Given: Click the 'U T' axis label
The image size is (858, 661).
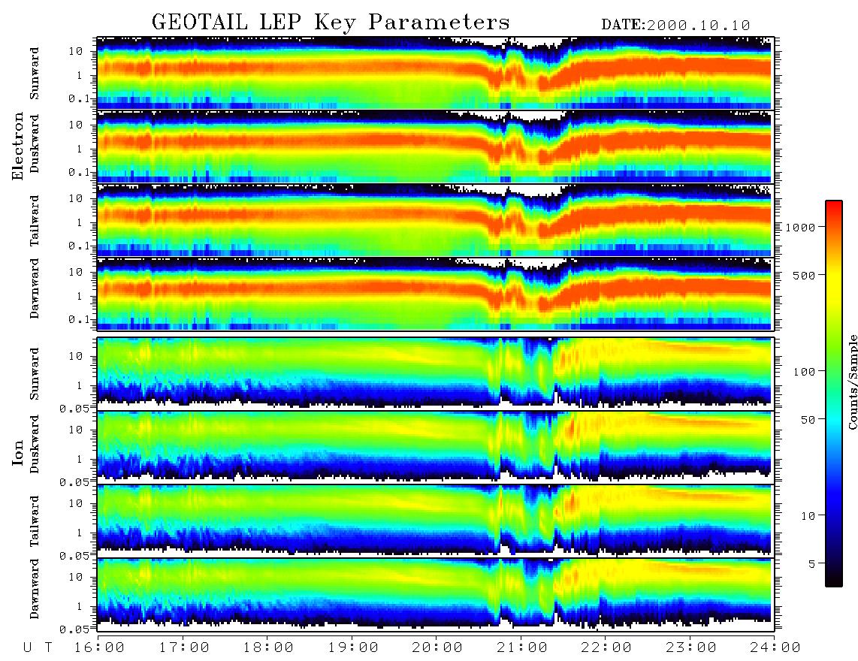Looking at the screenshot, I should tap(38, 648).
